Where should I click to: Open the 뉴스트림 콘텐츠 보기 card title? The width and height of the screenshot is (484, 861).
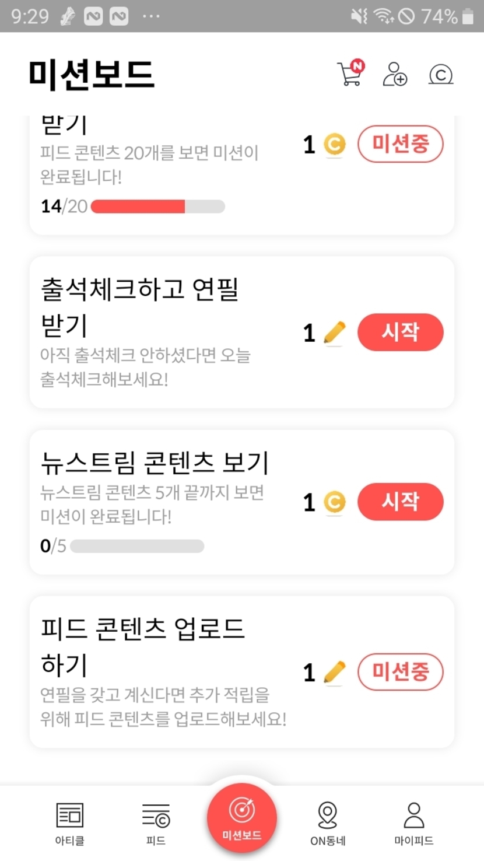(155, 463)
